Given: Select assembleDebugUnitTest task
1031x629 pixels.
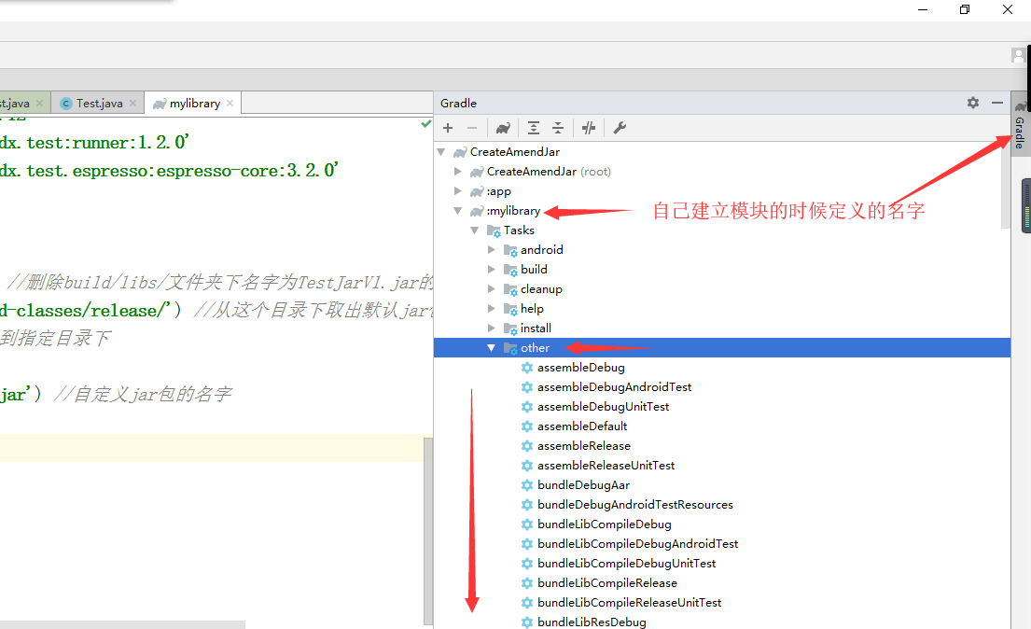Looking at the screenshot, I should 603,407.
